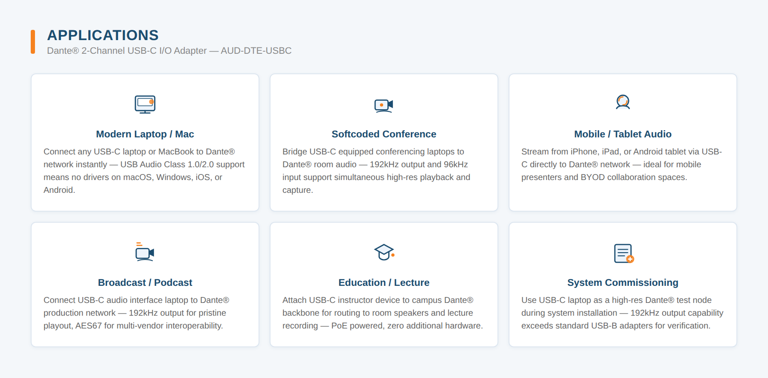Open the Mobile / Tablet Audio title
This screenshot has width=768, height=378.
point(623,134)
